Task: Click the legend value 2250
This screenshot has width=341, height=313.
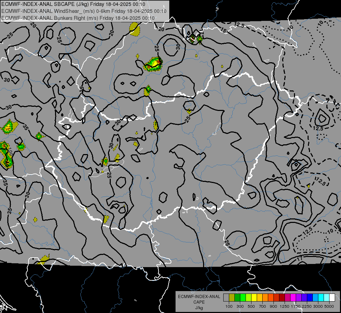Action: click(x=307, y=306)
